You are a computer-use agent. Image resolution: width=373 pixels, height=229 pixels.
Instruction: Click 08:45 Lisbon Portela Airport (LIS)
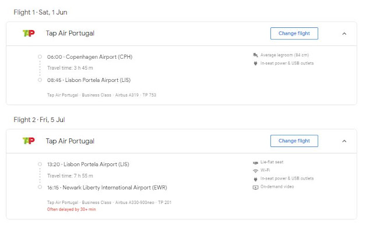[x=89, y=80]
